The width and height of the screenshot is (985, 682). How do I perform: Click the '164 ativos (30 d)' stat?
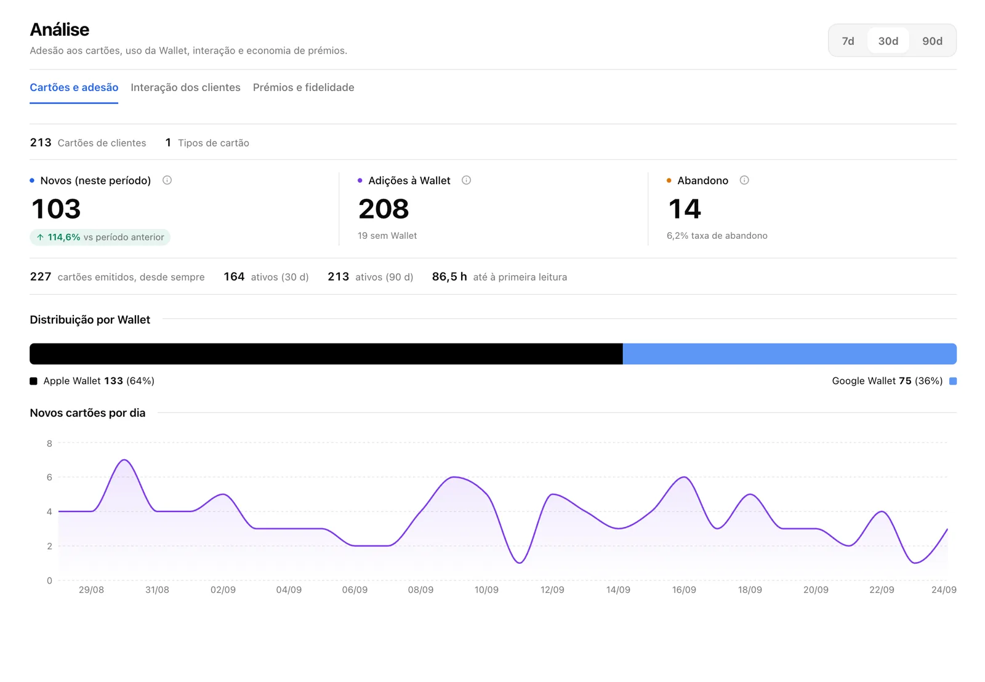266,277
